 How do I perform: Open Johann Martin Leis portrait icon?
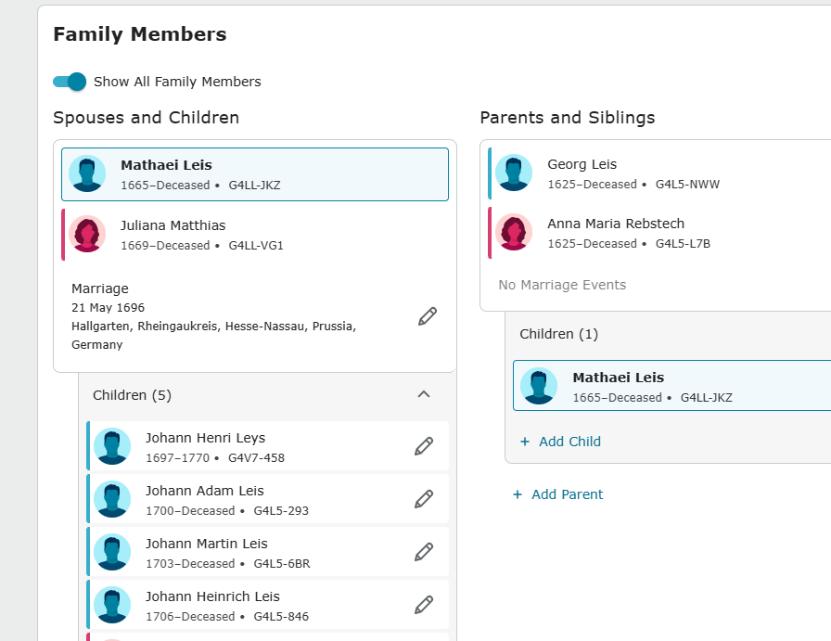[112, 552]
